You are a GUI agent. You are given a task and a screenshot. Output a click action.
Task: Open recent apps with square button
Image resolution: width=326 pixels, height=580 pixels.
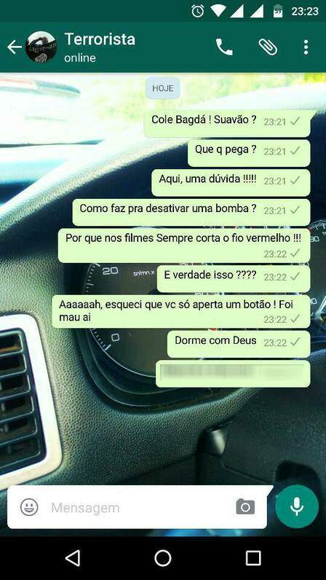pyautogui.click(x=253, y=558)
